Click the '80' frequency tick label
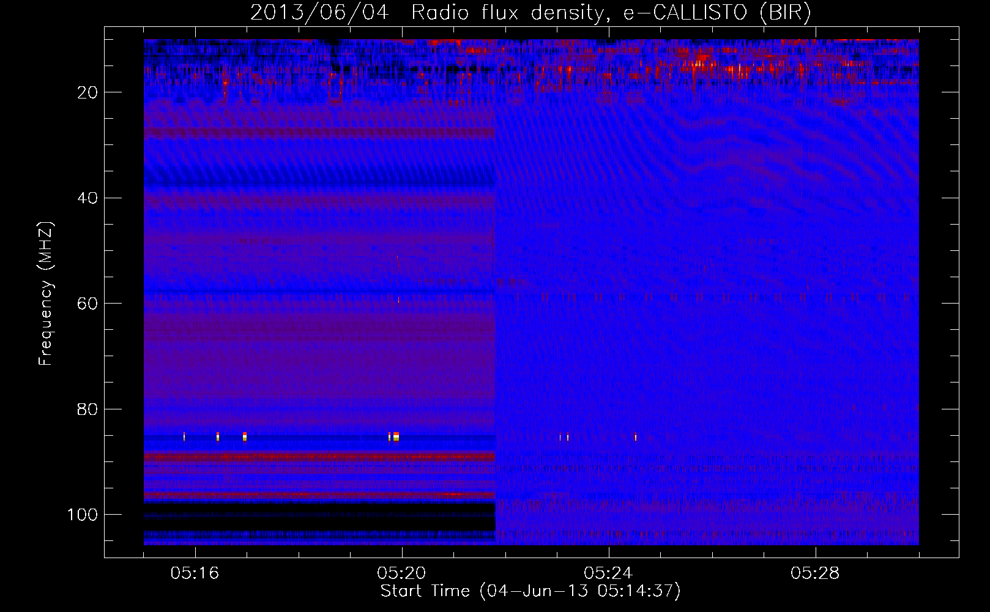 88,409
